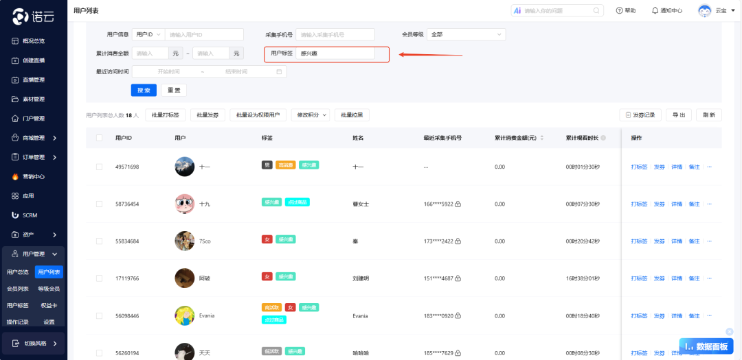Click the 概况总览 sidebar icon
This screenshot has height=360, width=742.
[15, 41]
